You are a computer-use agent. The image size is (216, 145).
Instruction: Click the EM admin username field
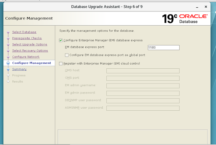(x=143, y=86)
